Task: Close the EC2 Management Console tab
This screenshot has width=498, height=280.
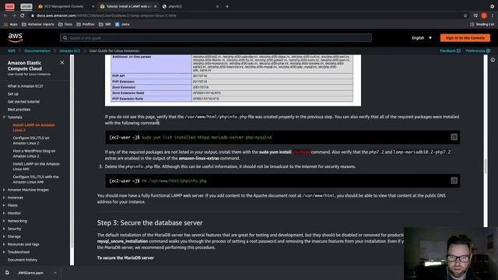Action: click(93, 6)
